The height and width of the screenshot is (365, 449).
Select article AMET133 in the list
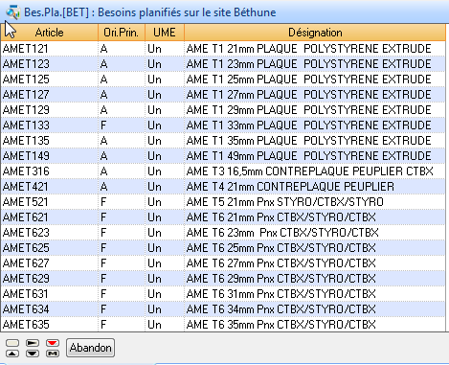pos(223,125)
